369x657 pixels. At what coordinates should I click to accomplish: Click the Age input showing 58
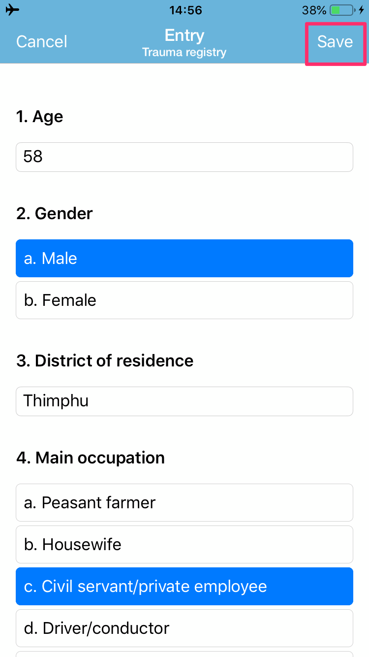click(x=184, y=157)
